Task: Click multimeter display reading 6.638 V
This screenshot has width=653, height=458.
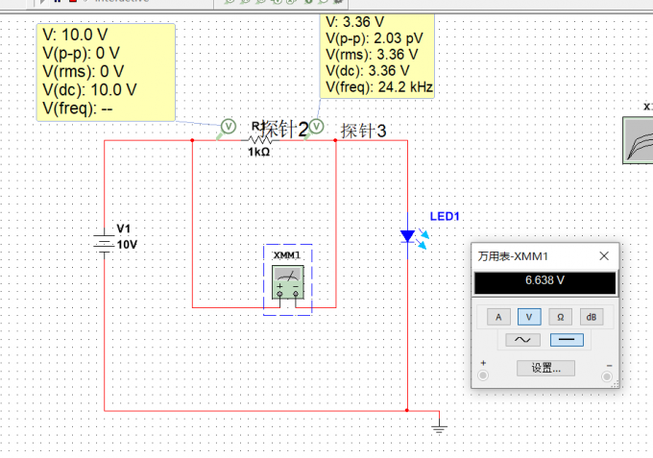Action: point(544,282)
